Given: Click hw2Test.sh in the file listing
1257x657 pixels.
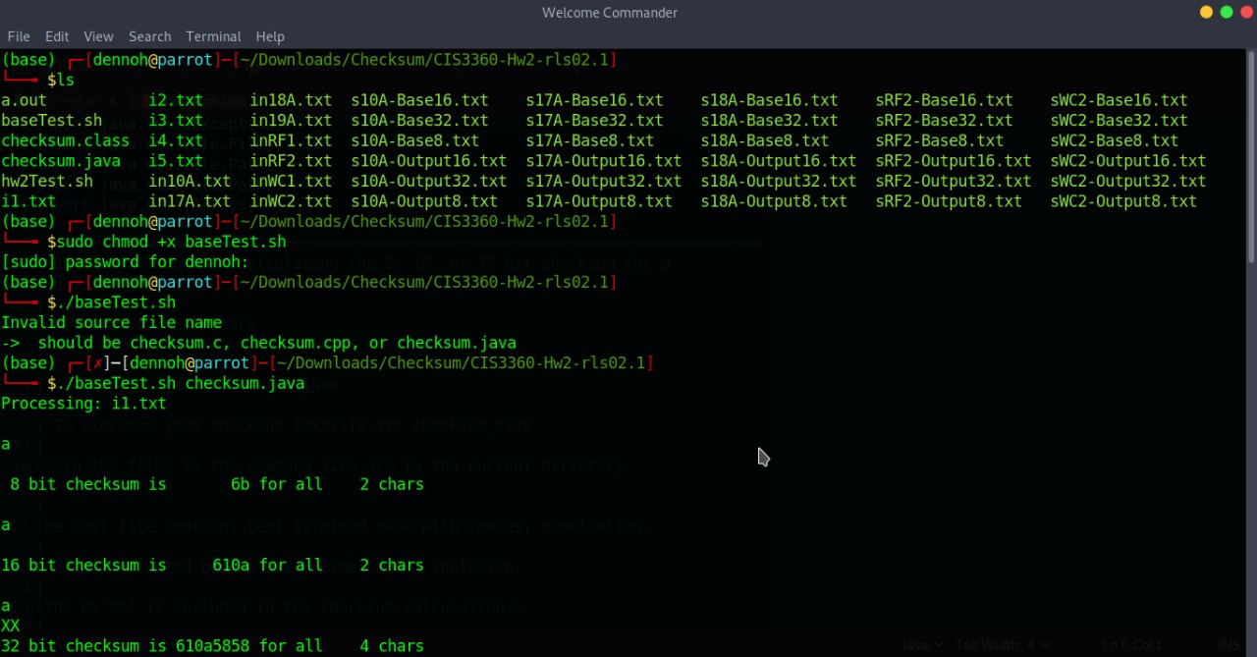Looking at the screenshot, I should (x=47, y=182).
